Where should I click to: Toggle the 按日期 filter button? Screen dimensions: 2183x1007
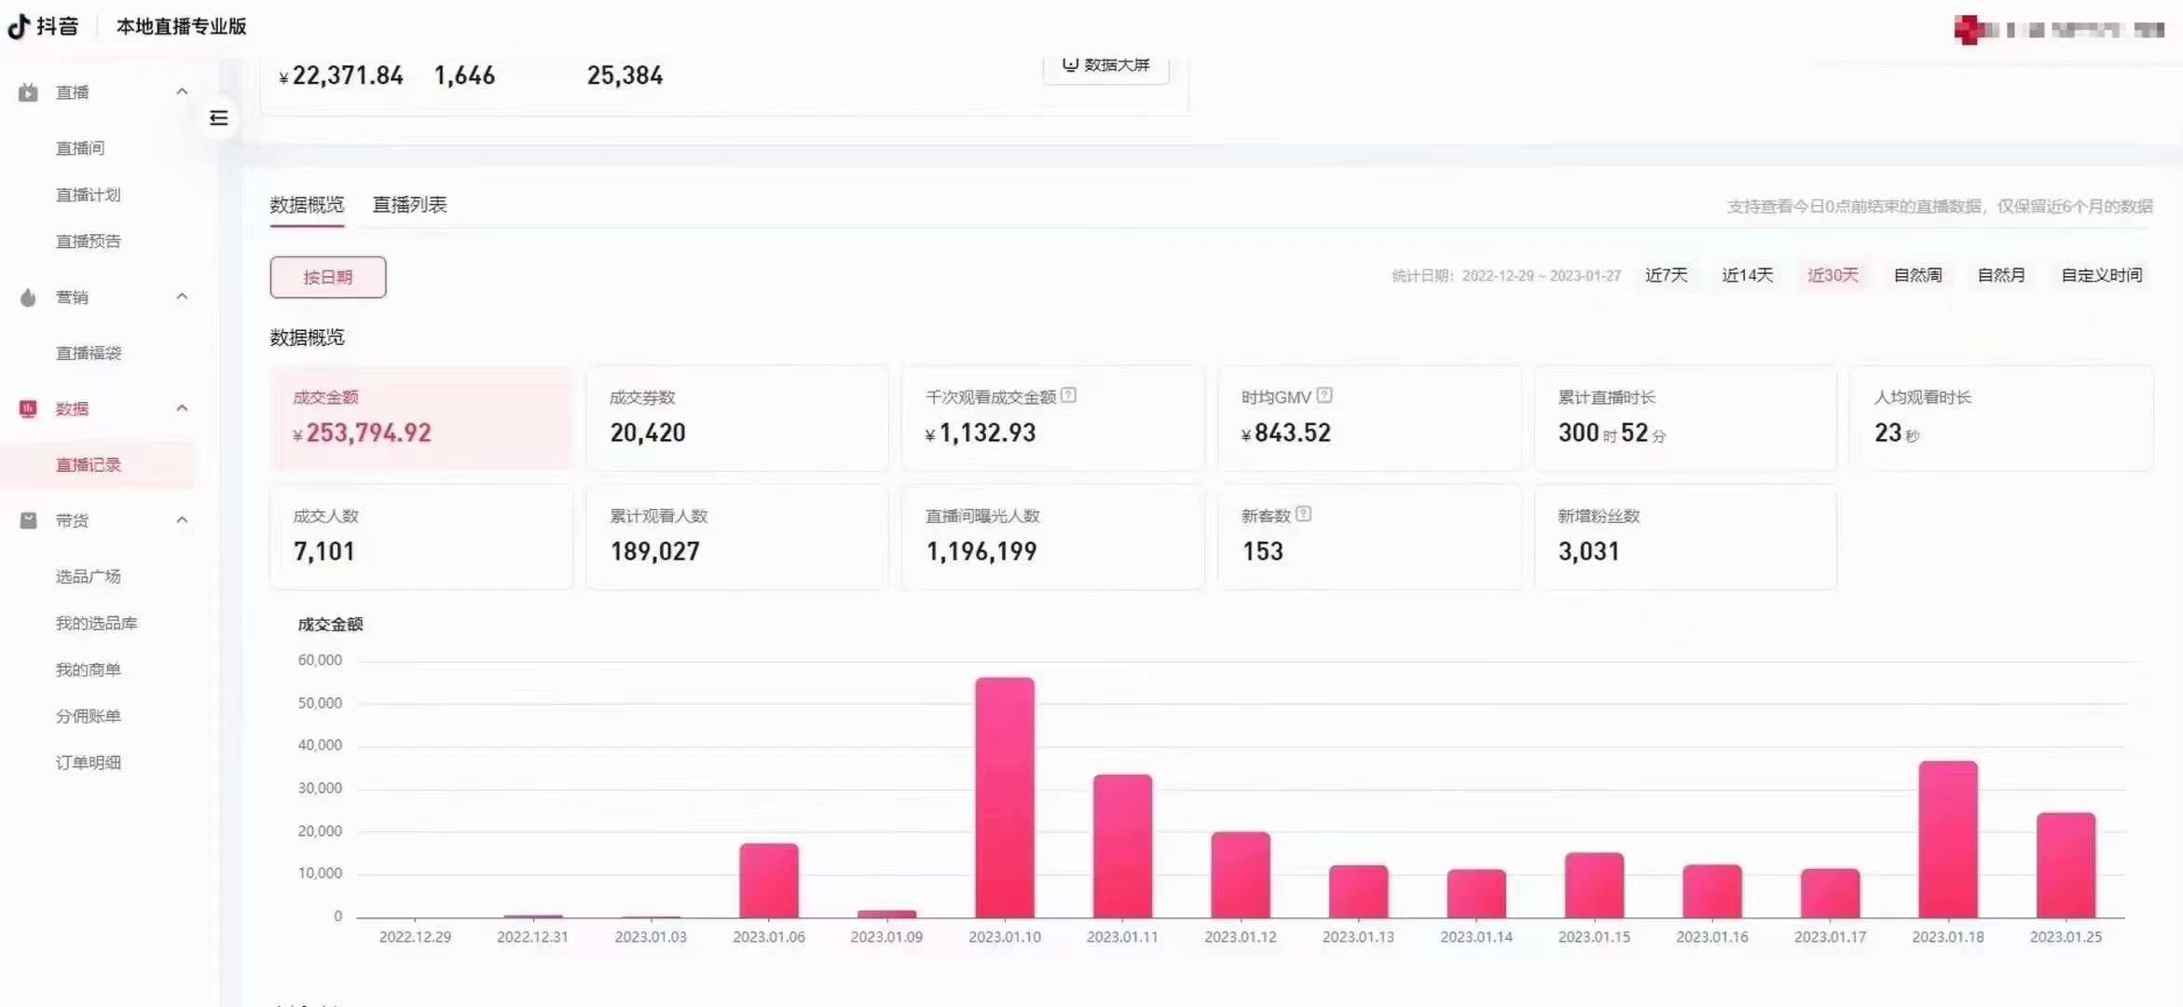pos(328,277)
